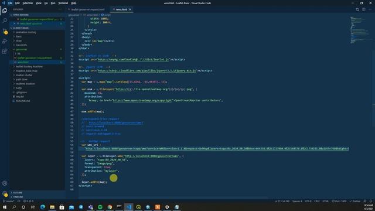Open Explorer panel more actions ellipsis

[60, 9]
